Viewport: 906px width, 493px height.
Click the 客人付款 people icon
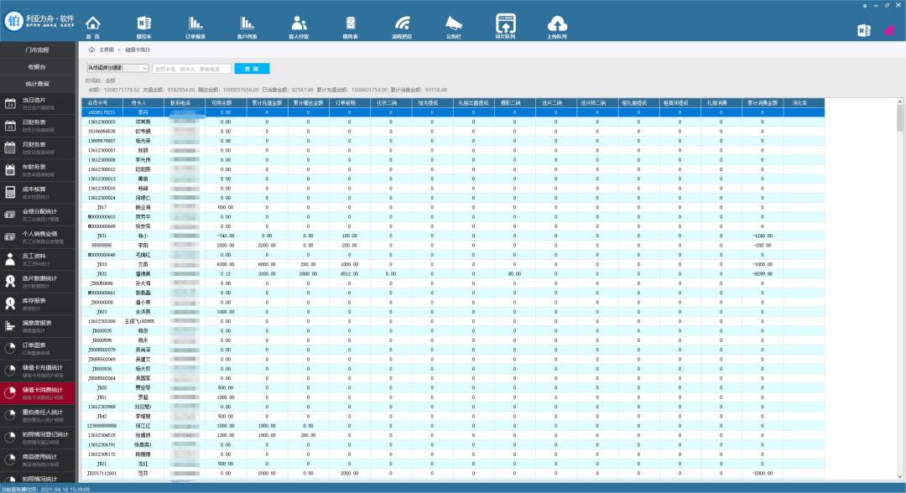[x=299, y=27]
